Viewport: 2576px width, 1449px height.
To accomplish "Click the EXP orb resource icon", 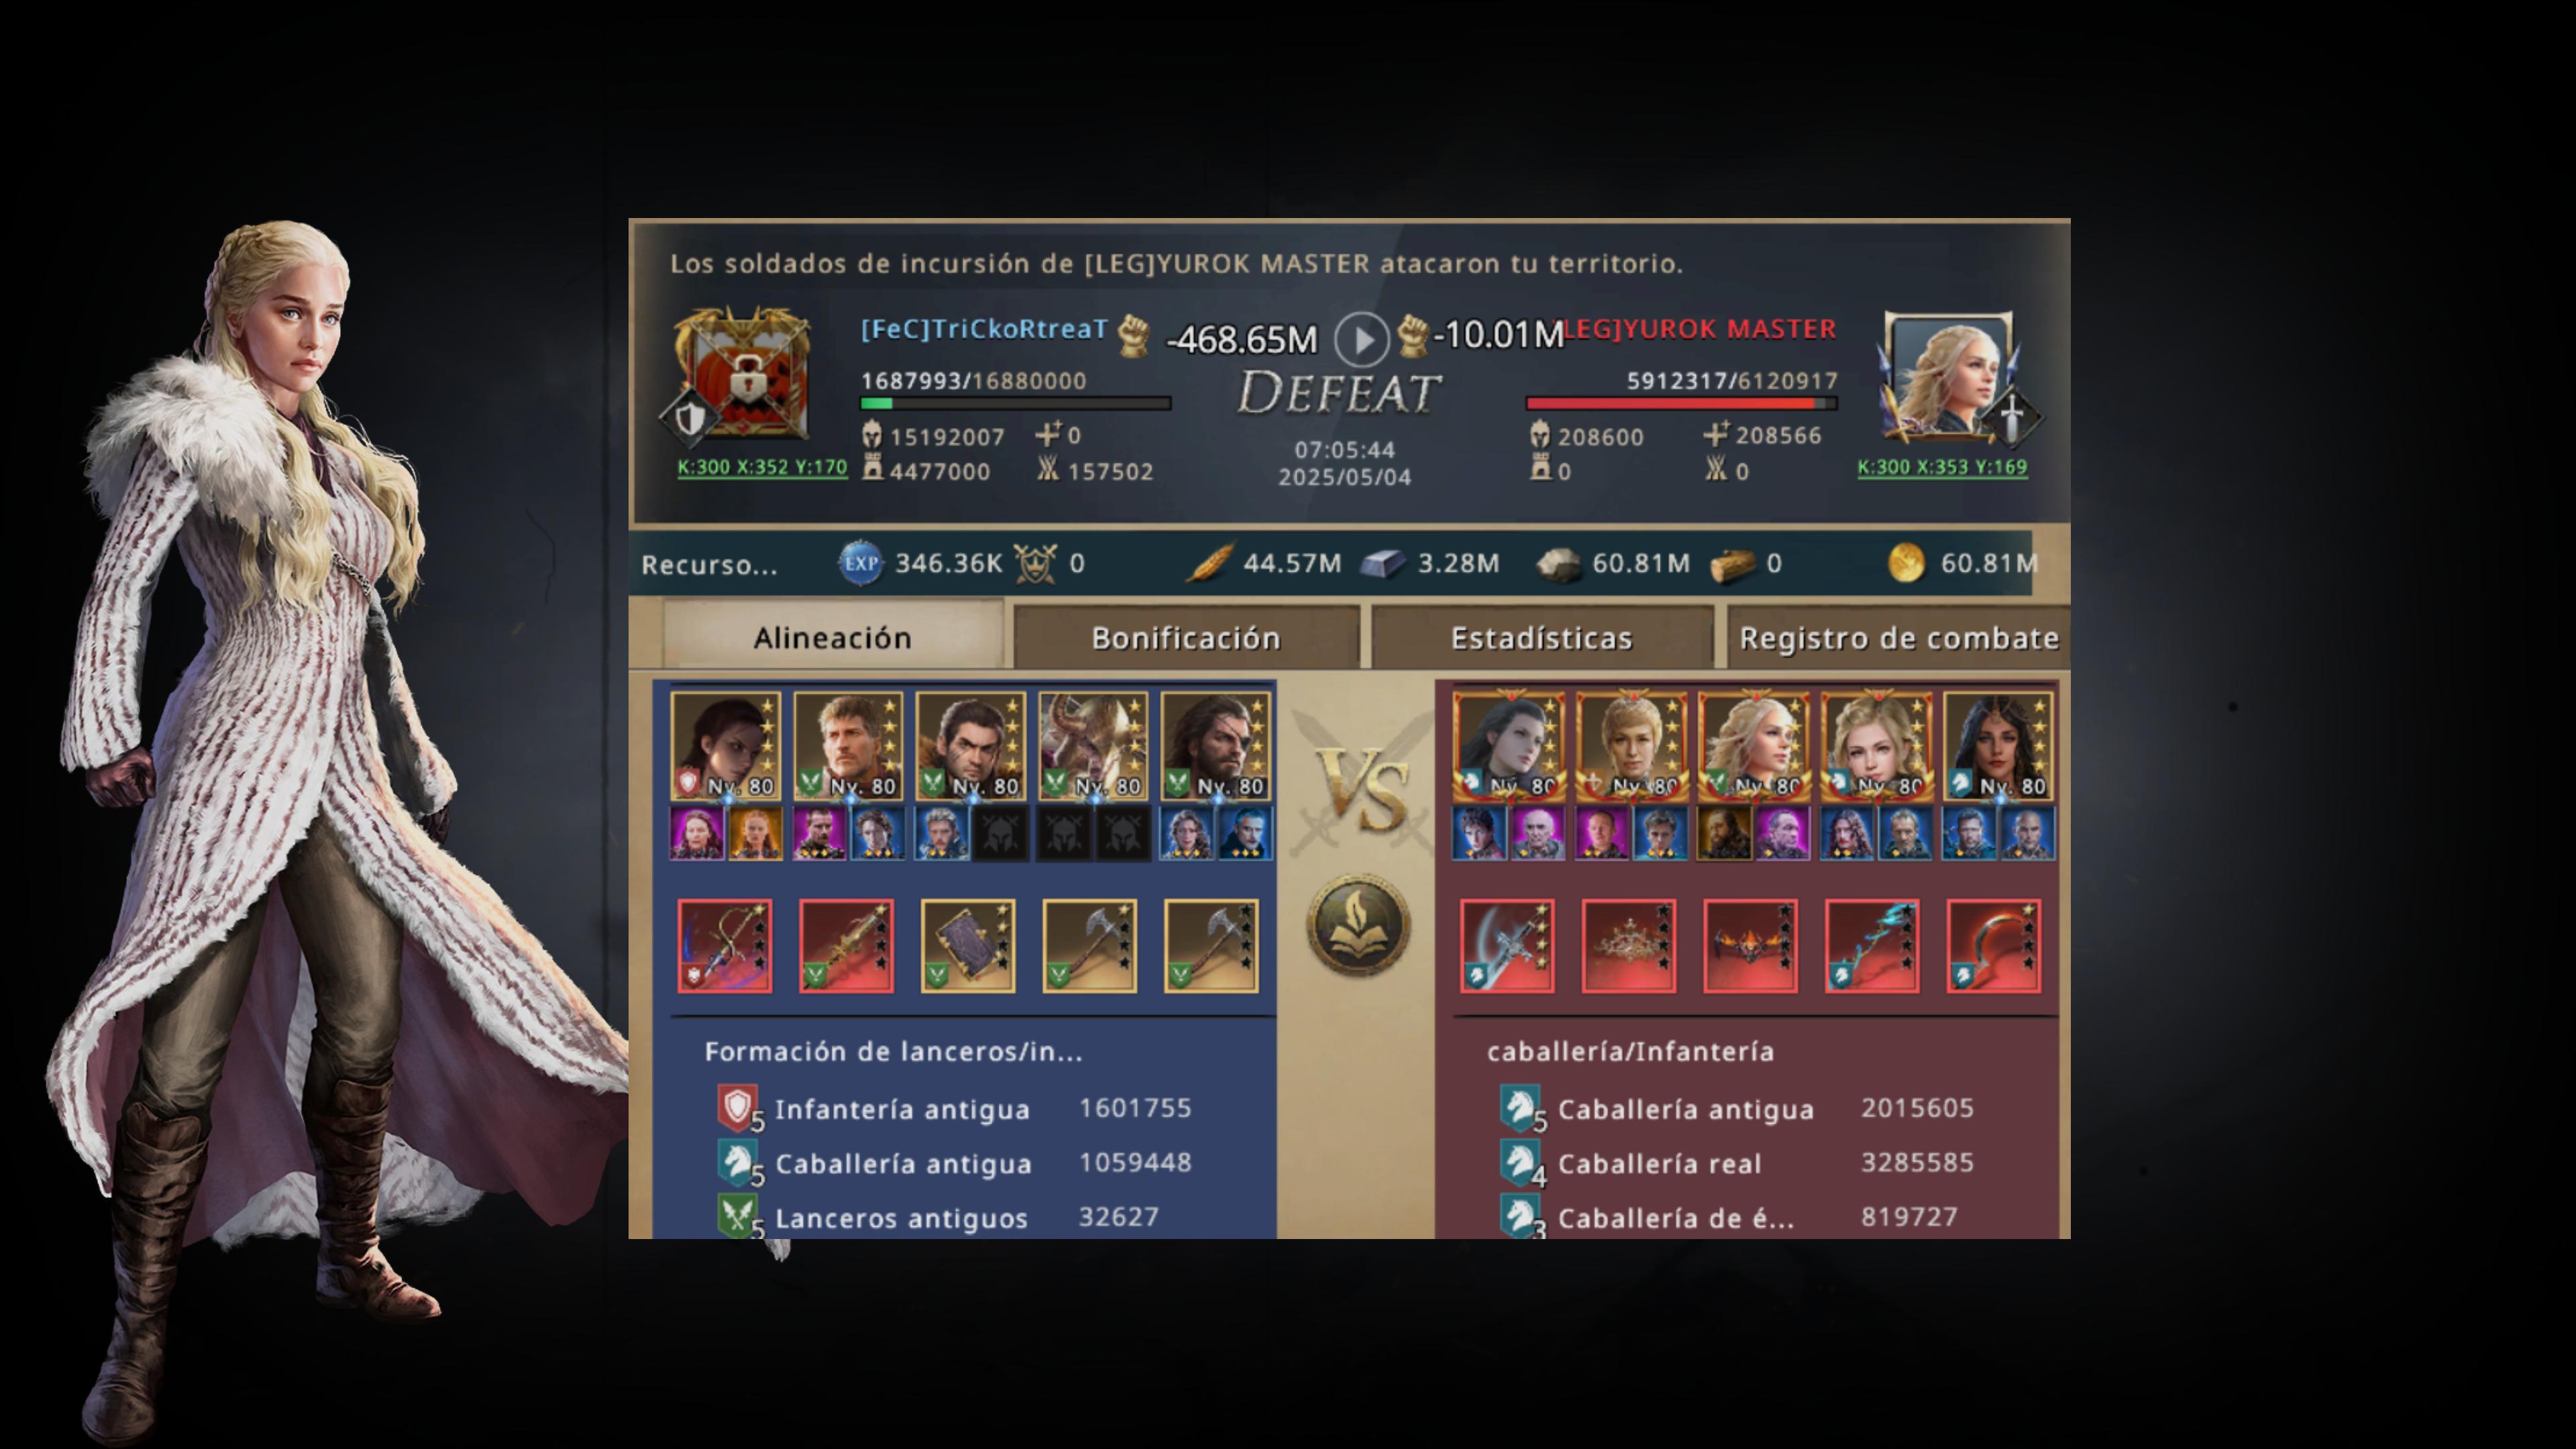I will (860, 563).
